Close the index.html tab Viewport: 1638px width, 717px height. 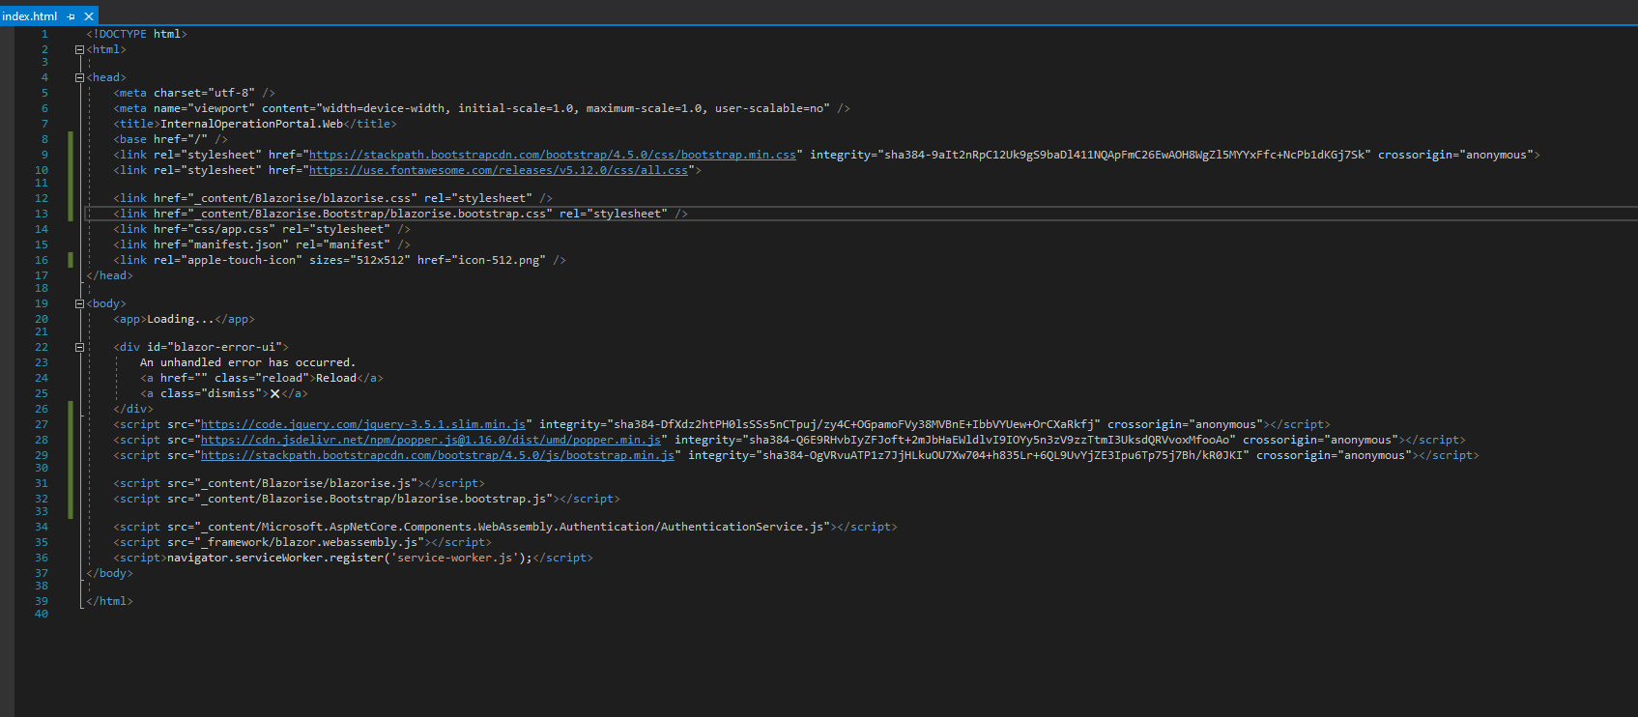[x=89, y=16]
